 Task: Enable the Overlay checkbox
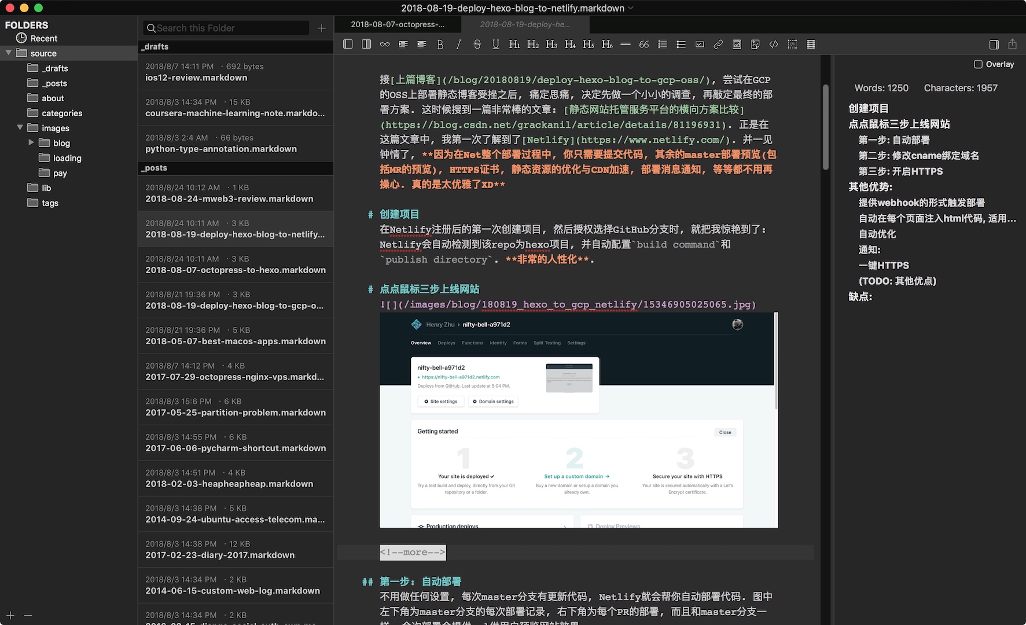(x=978, y=64)
